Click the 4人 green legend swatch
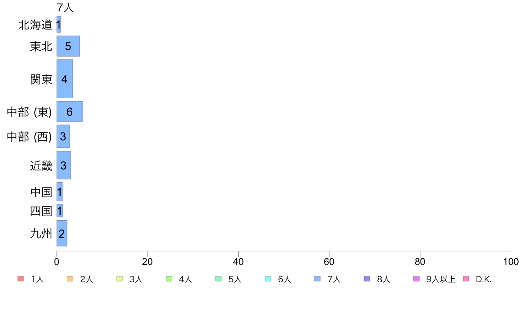This screenshot has height=324, width=523. click(x=169, y=279)
